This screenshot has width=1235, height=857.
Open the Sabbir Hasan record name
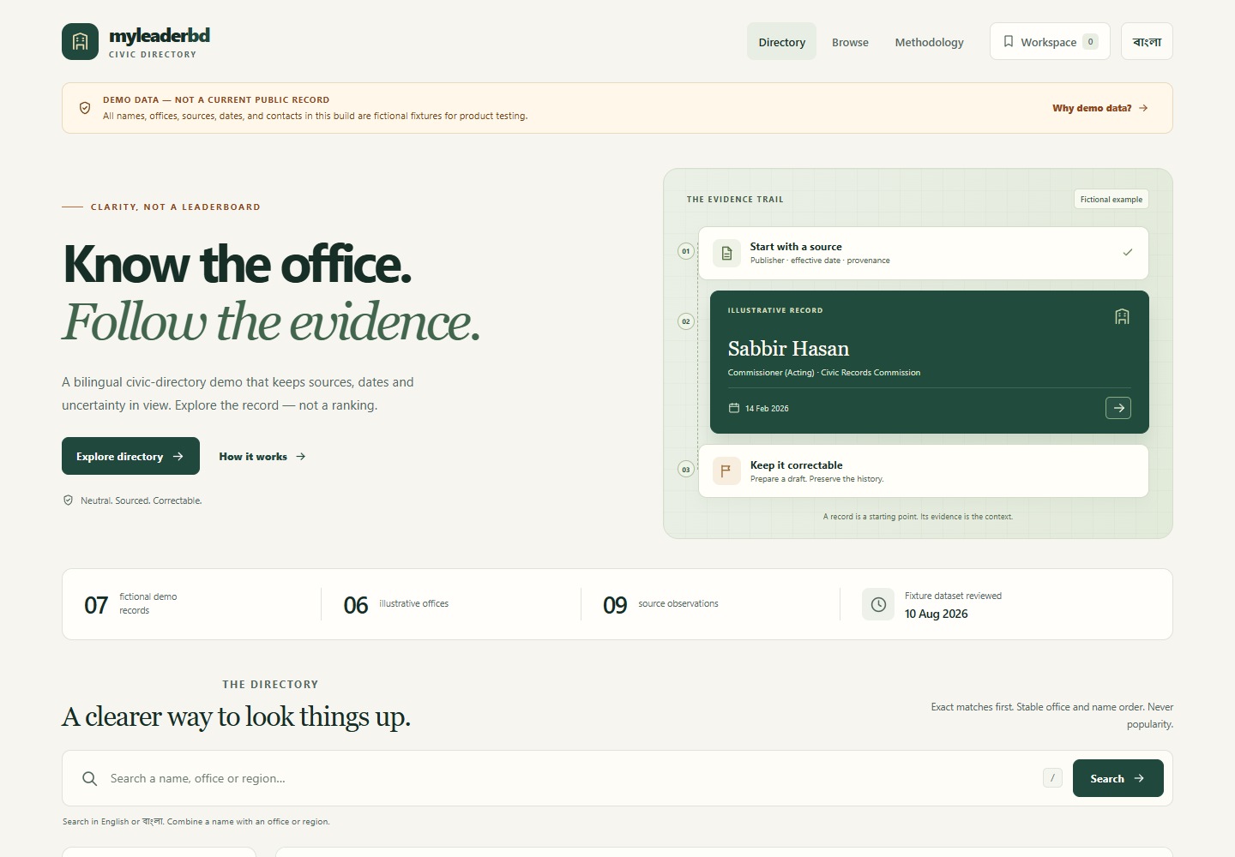click(x=788, y=349)
